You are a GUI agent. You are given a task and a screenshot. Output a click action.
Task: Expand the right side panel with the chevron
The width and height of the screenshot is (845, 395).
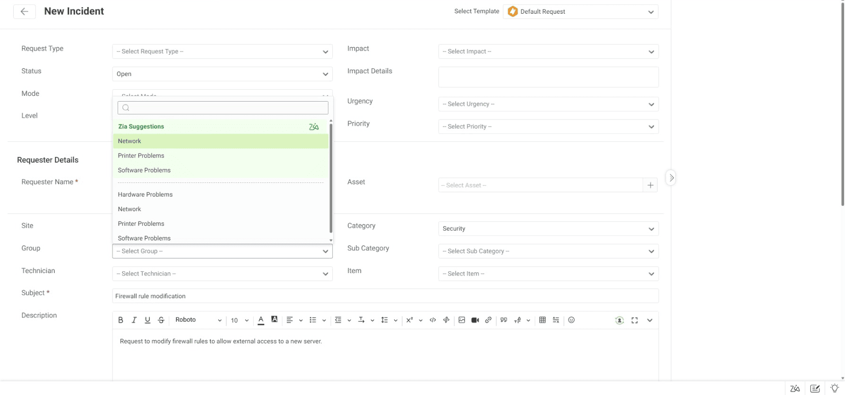(671, 178)
